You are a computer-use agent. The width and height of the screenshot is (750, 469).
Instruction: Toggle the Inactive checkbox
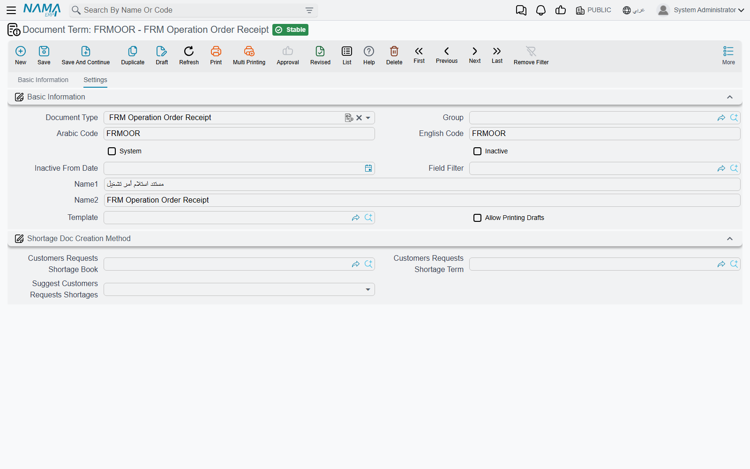[x=477, y=151]
